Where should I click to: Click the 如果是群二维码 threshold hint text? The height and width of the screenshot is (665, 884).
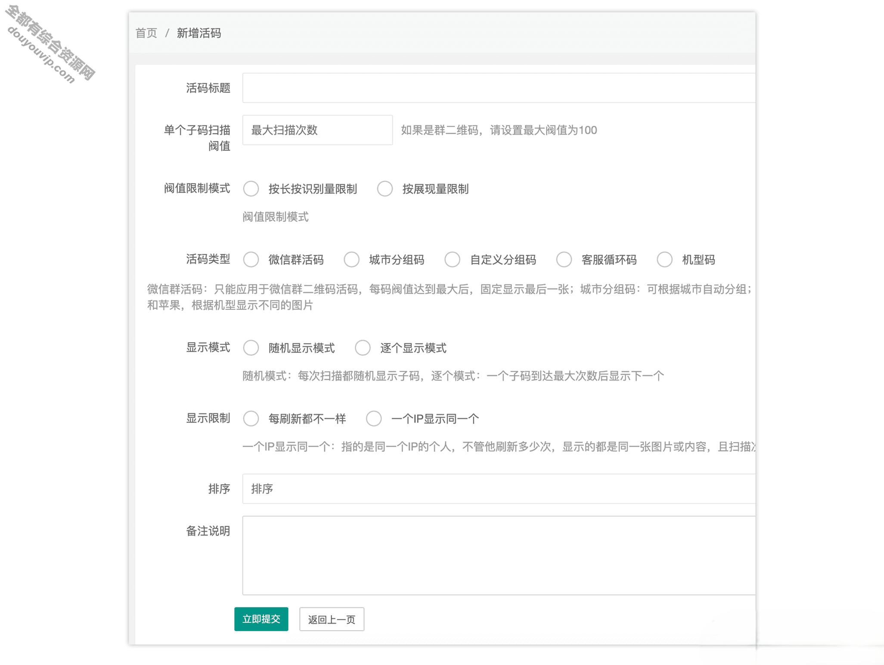(499, 130)
